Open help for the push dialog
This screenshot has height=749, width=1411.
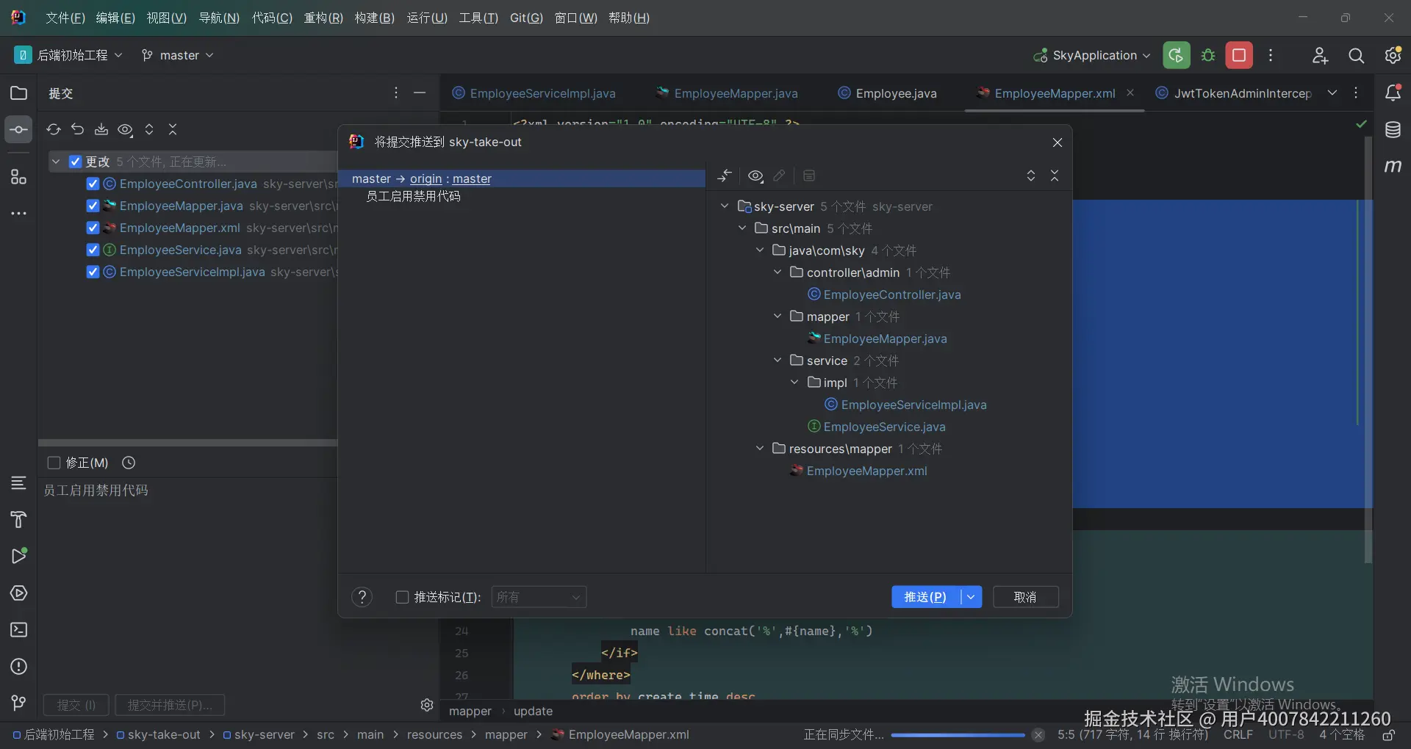pos(362,597)
